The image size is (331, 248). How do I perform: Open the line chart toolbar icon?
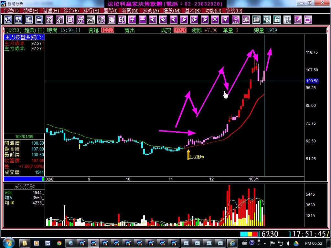pos(91,20)
